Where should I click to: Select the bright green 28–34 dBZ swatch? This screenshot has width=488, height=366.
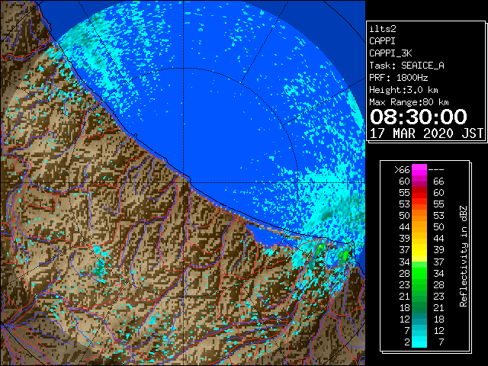[419, 273]
